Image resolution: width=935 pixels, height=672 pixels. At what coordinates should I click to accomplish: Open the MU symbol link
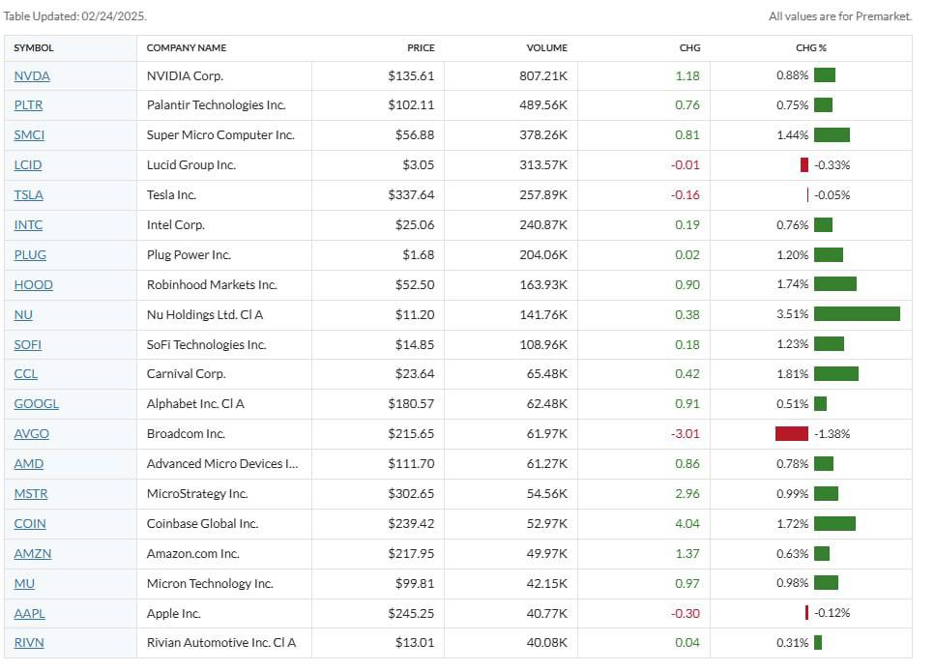24,583
